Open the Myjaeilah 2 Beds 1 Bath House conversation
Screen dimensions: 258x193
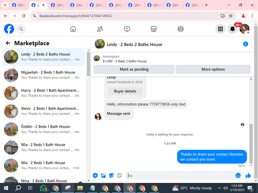[43, 75]
